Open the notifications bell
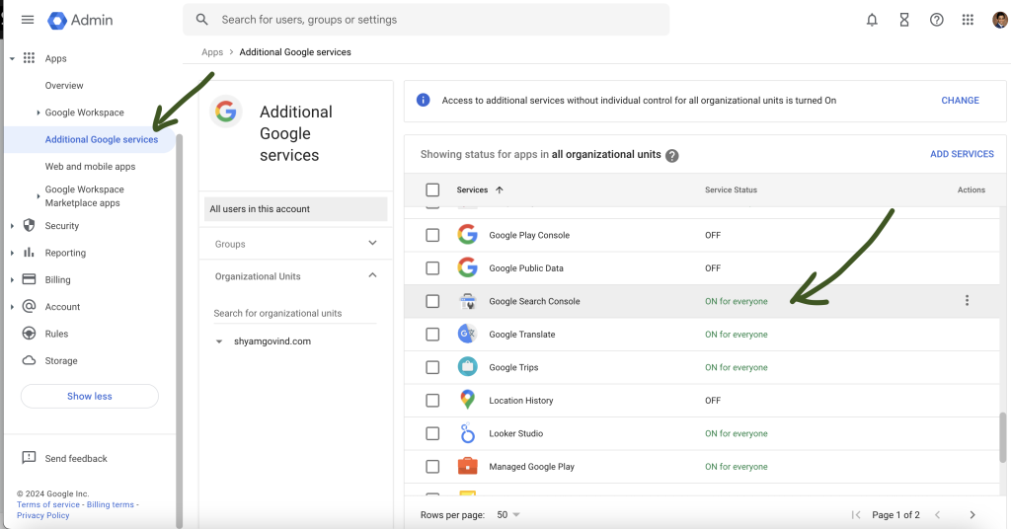The height and width of the screenshot is (529, 1011). (872, 20)
